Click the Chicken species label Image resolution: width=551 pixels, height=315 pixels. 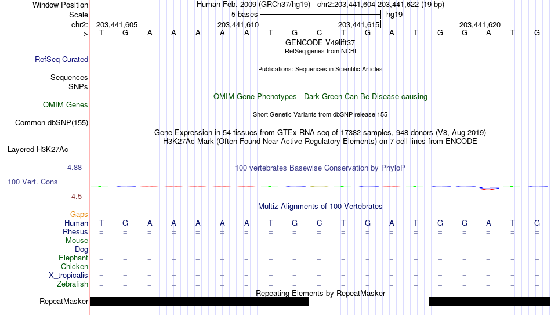[74, 266]
